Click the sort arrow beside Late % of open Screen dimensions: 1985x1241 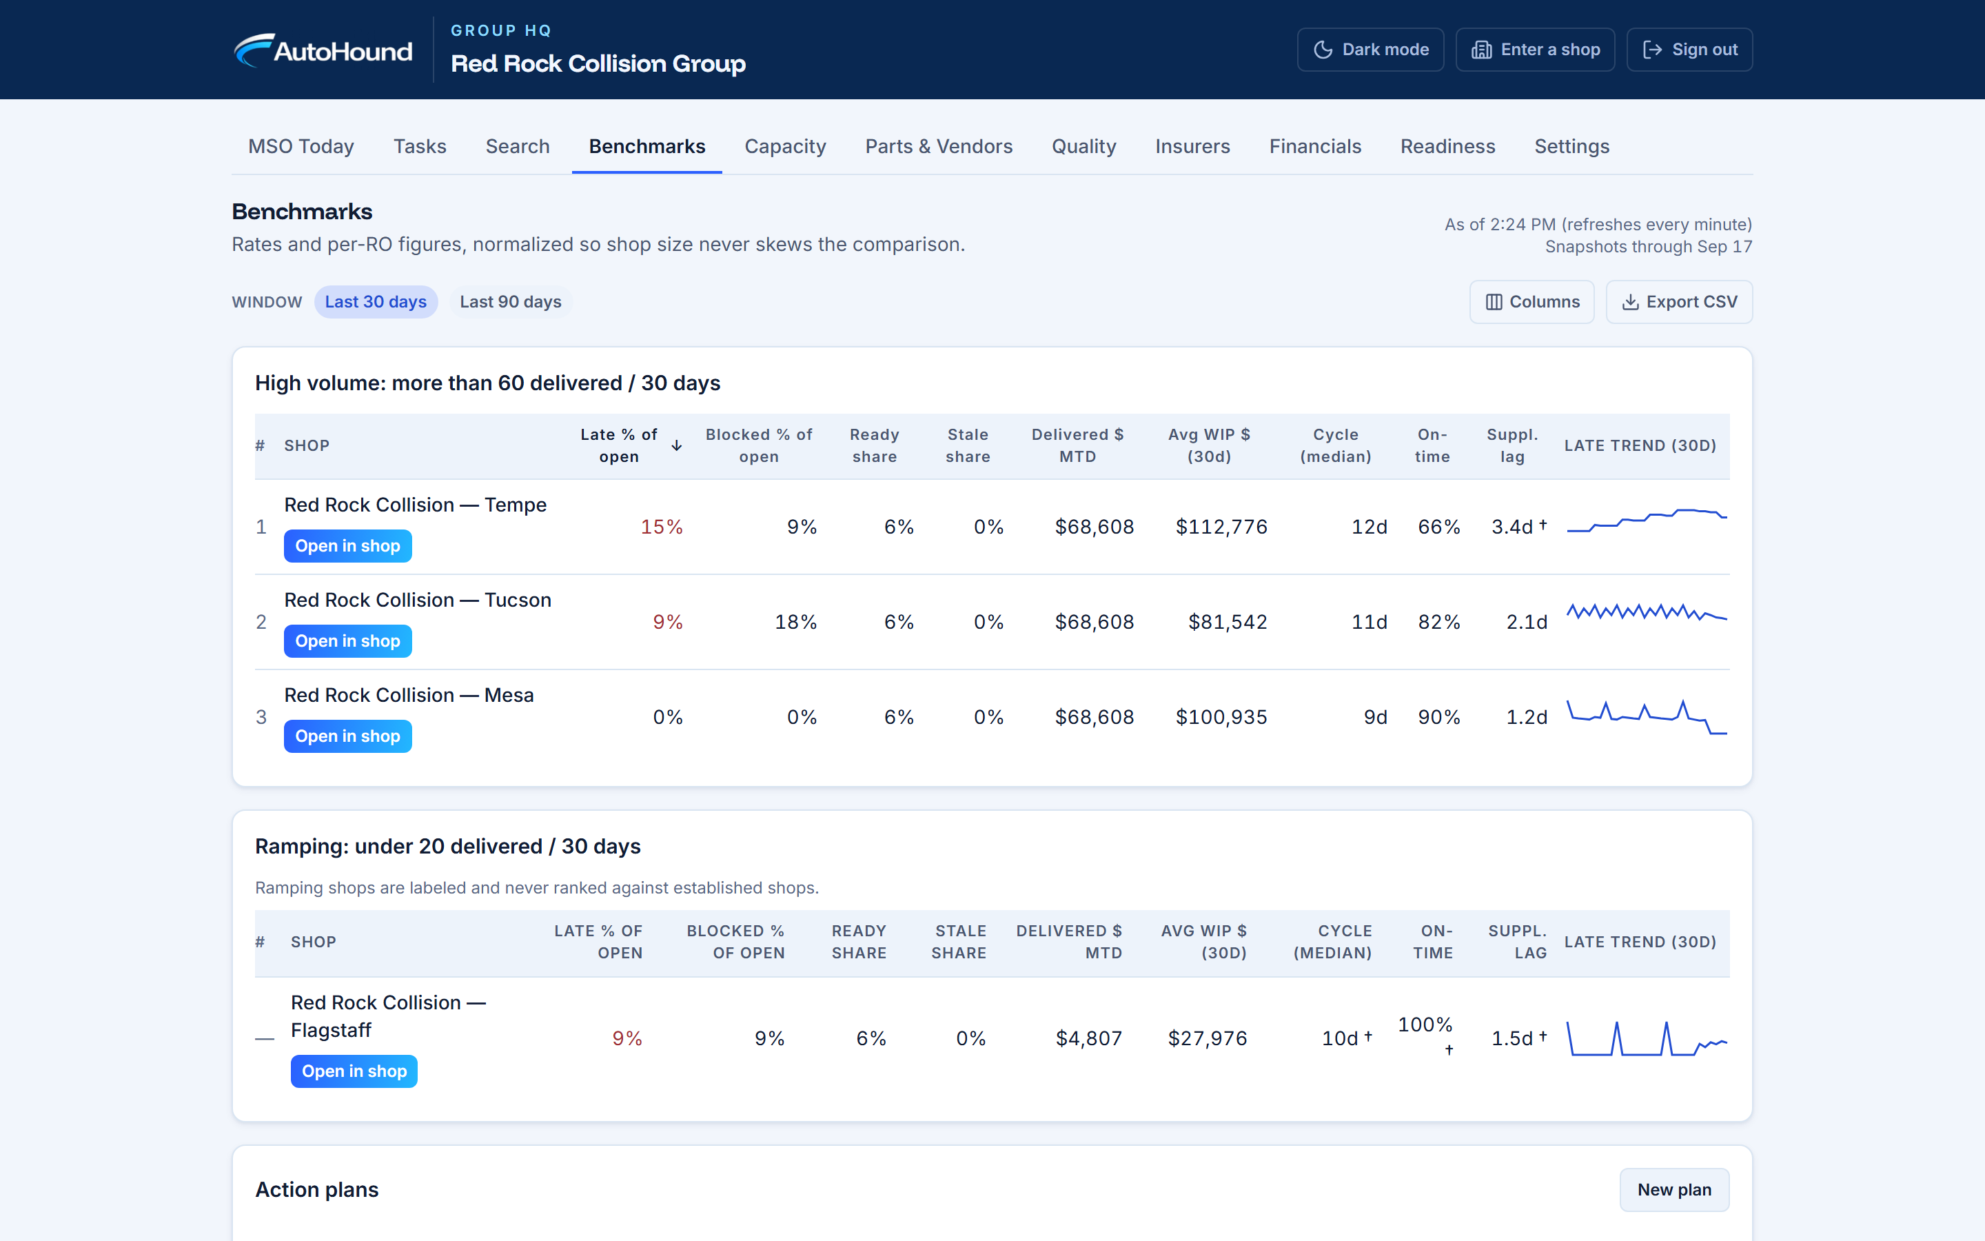click(677, 445)
